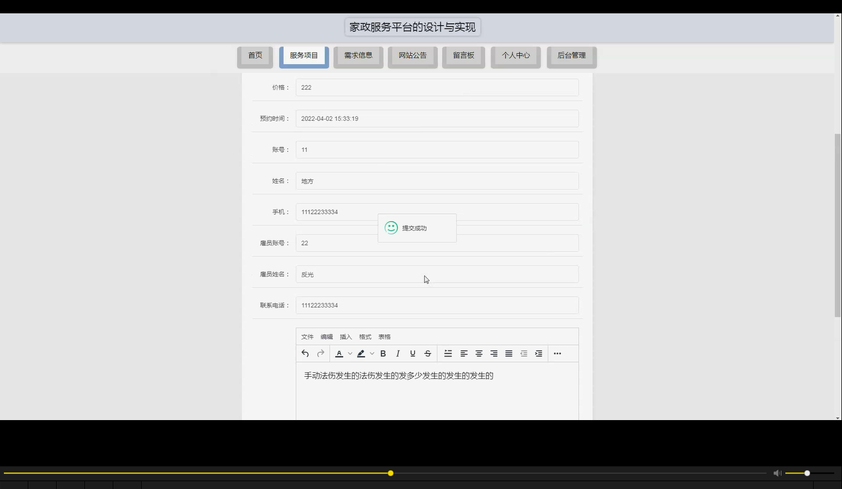Open the 文件 editor menu
This screenshot has width=842, height=489.
pos(307,337)
